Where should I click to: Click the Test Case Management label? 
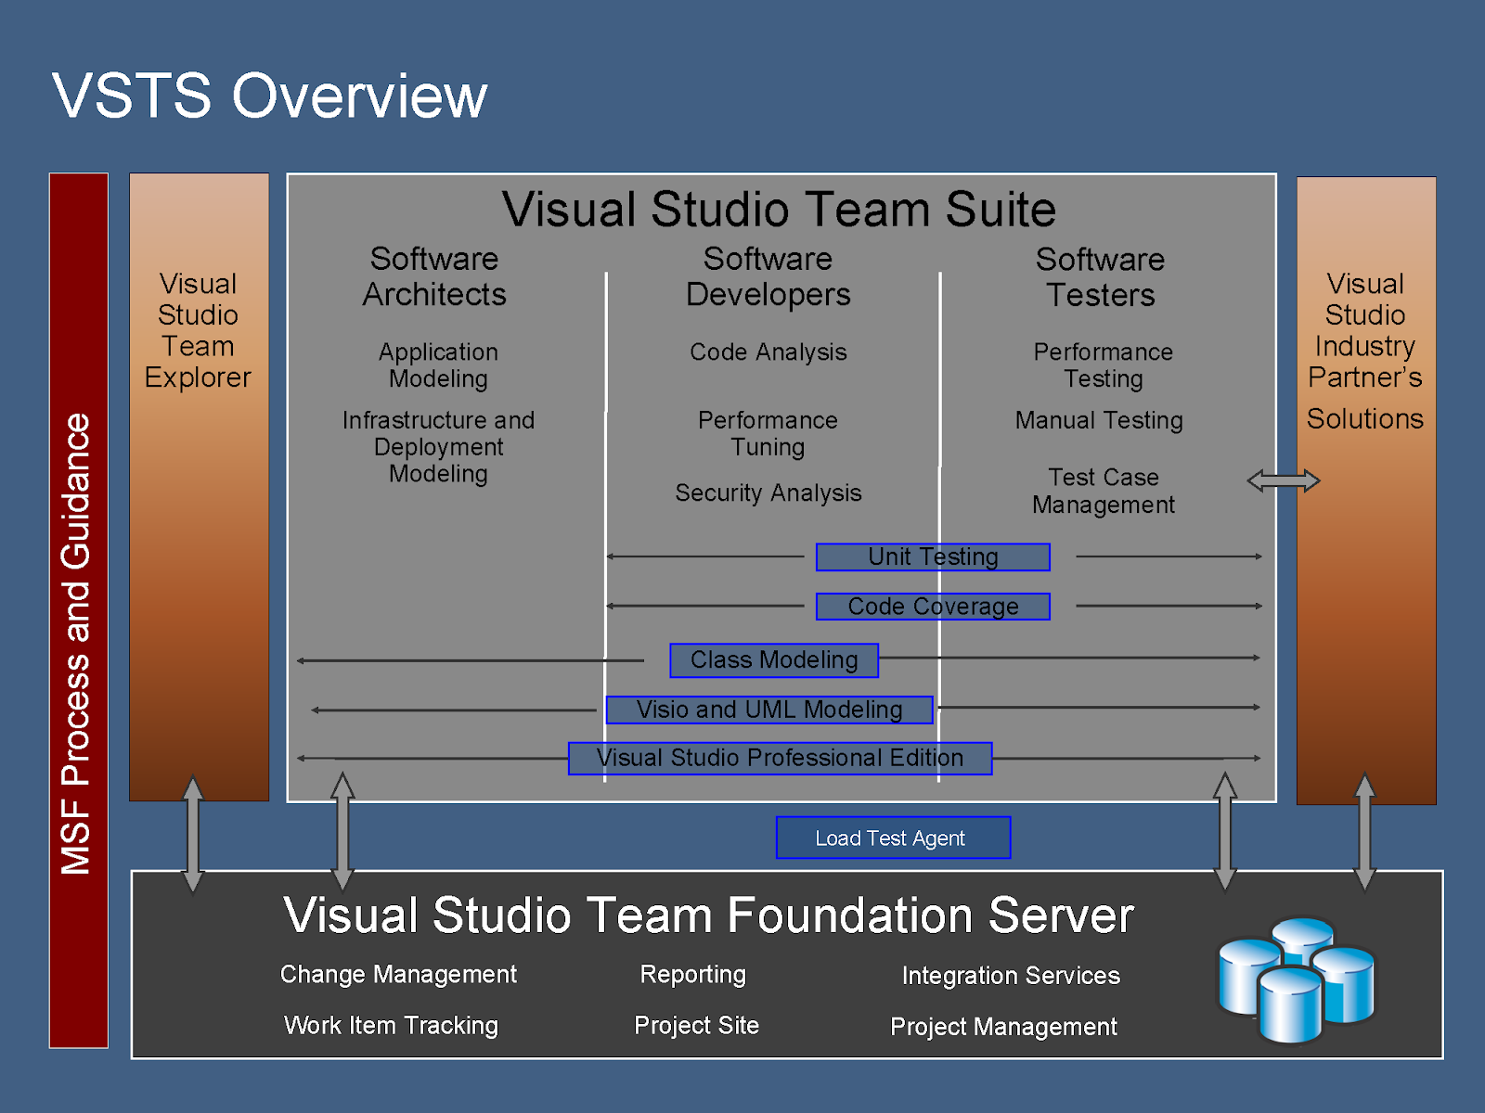pyautogui.click(x=1103, y=491)
